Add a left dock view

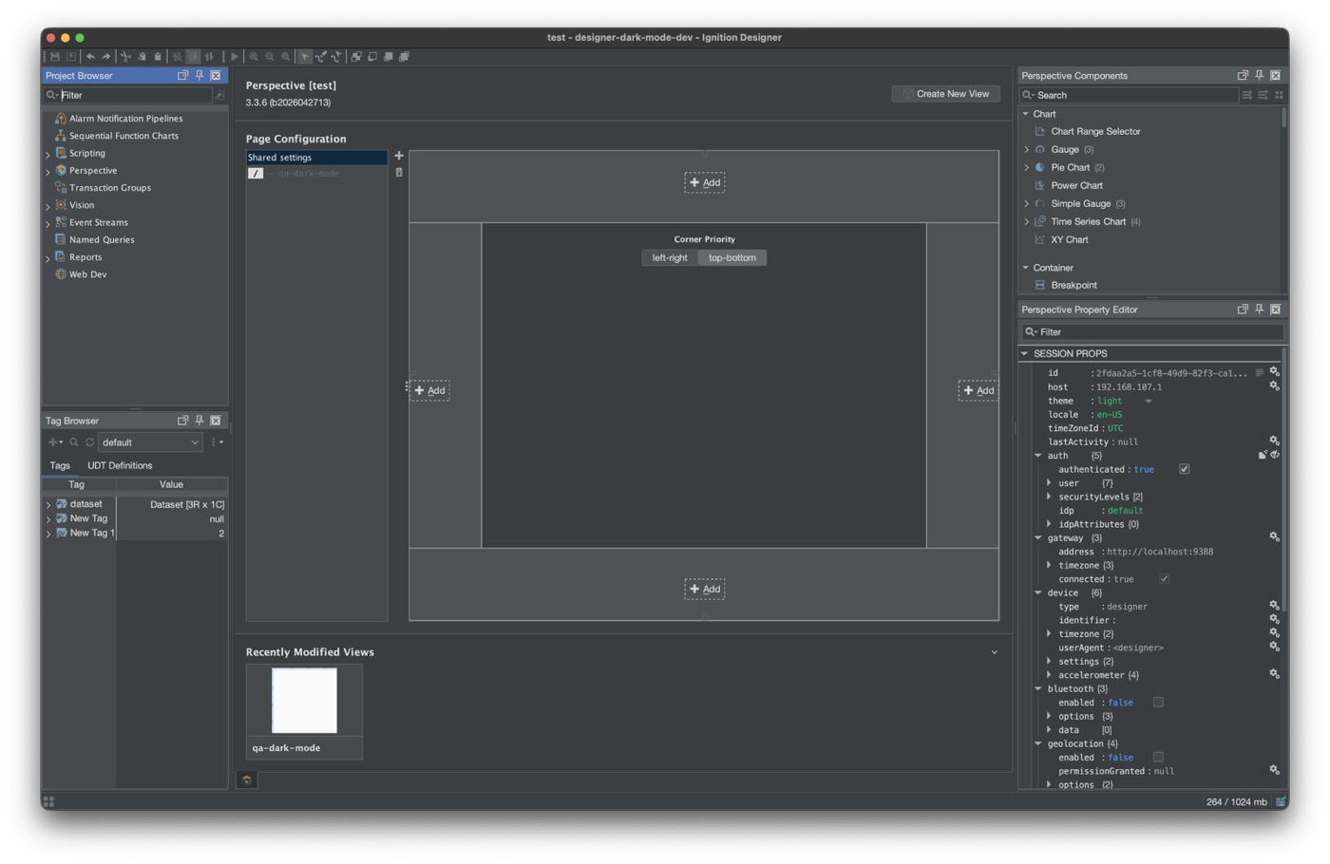pyautogui.click(x=429, y=390)
